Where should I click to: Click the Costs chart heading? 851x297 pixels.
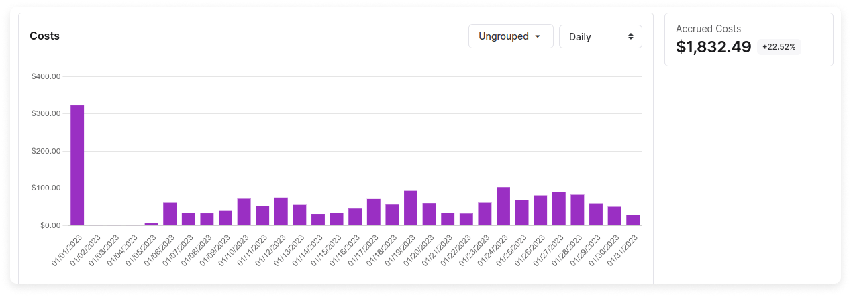tap(44, 36)
